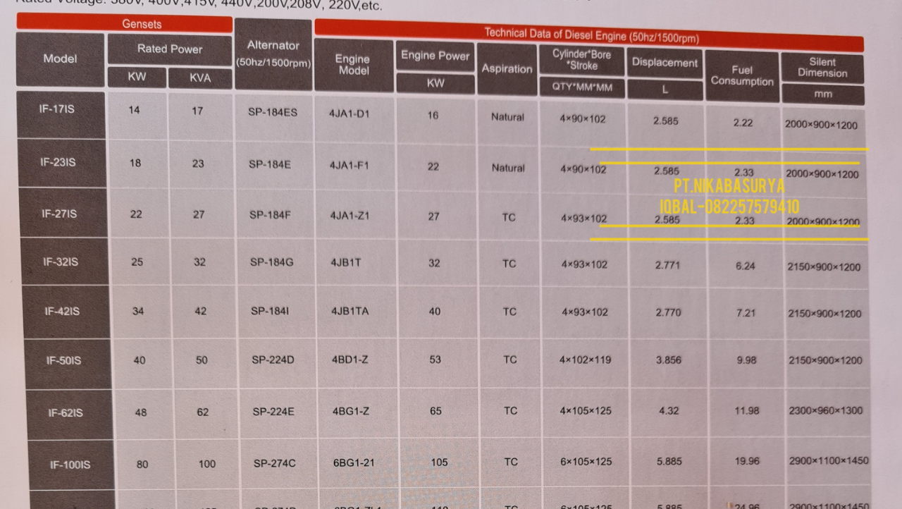Select alternator value SP-224E

273,412
